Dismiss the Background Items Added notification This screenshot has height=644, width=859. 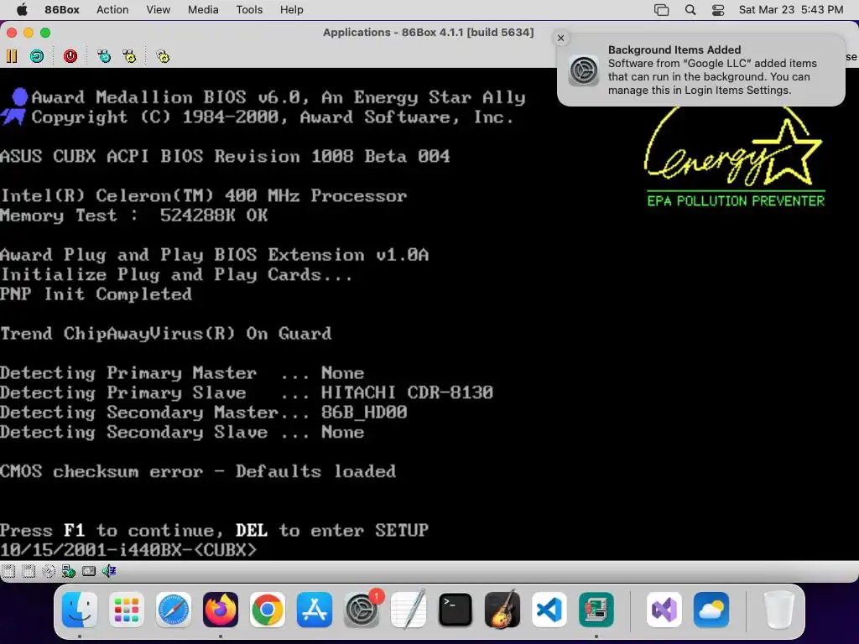coord(560,38)
